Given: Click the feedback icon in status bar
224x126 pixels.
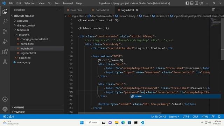Looking at the screenshot, I should (213, 117).
